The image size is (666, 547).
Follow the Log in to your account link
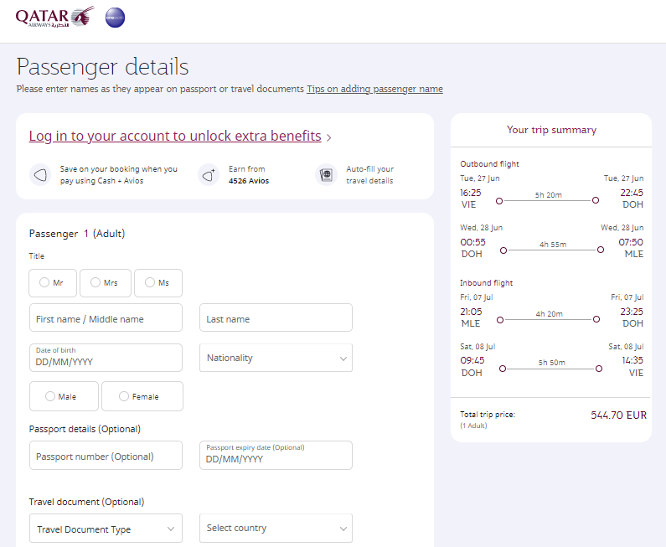point(175,136)
